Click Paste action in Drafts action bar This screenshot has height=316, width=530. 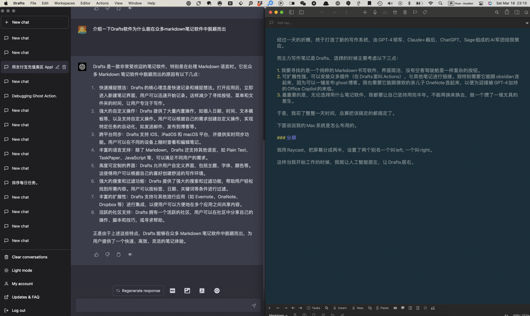382,308
